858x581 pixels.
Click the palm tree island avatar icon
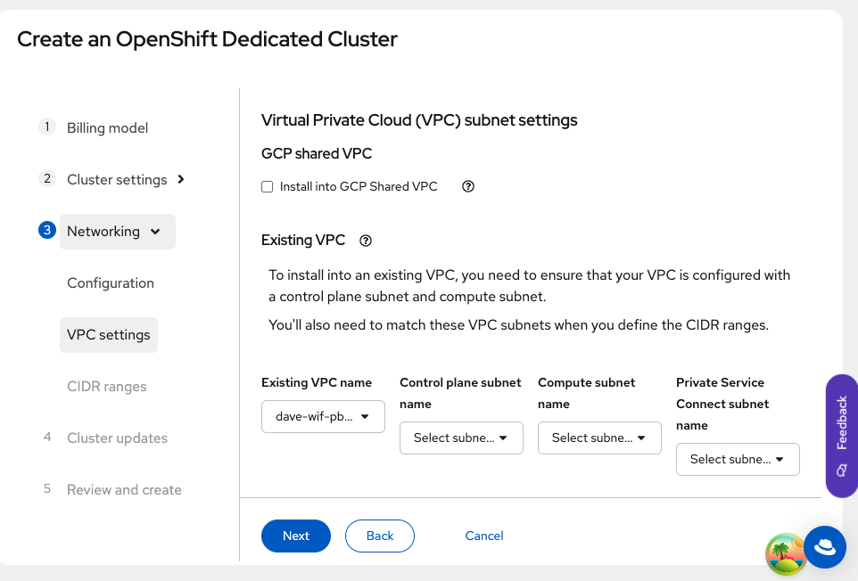click(786, 554)
